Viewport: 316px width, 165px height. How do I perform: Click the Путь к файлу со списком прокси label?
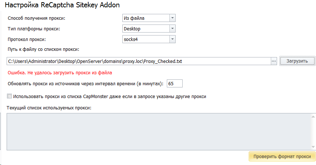43,49
